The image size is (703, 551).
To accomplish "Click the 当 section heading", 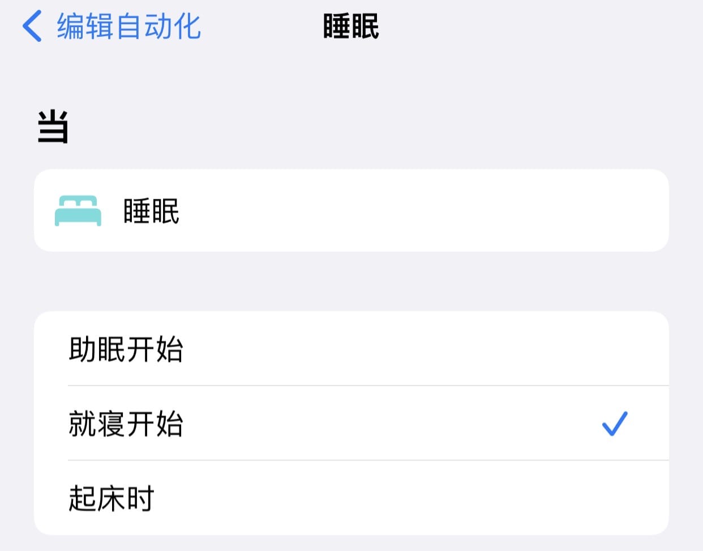I will tap(53, 126).
